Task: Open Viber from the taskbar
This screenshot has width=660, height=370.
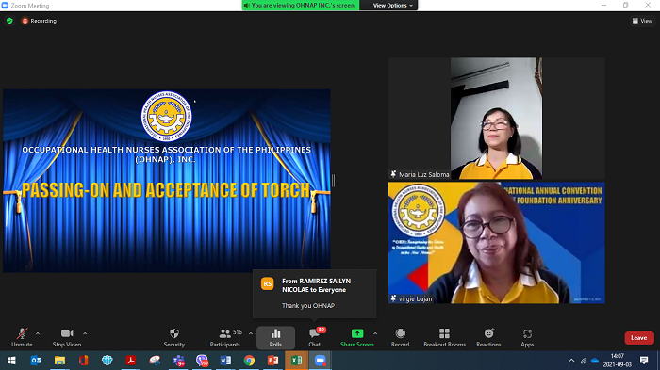Action: pyautogui.click(x=202, y=361)
